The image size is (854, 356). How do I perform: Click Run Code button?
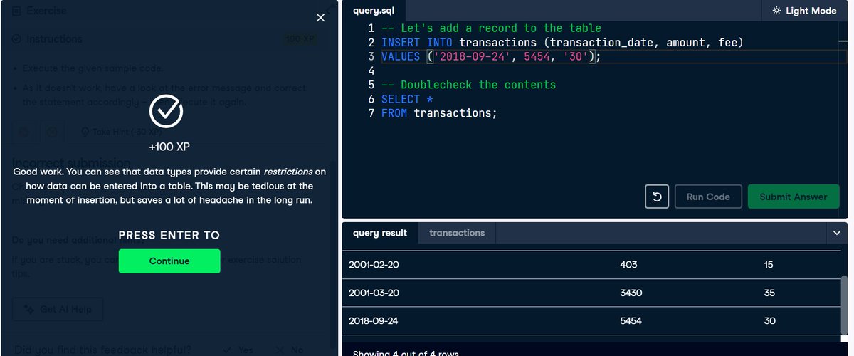tap(708, 197)
